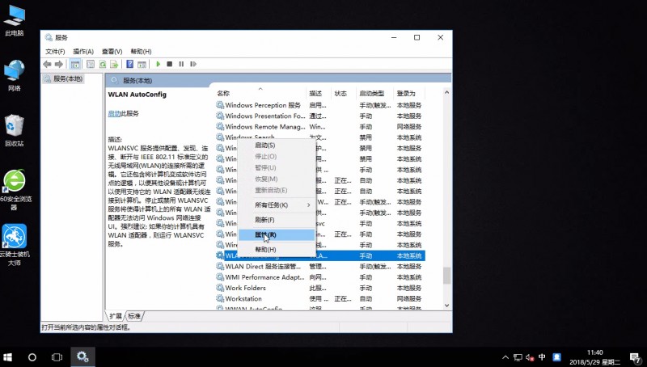Screen dimensions: 647x367
Task: Click the gear icon beside Work Folders
Action: 220,288
